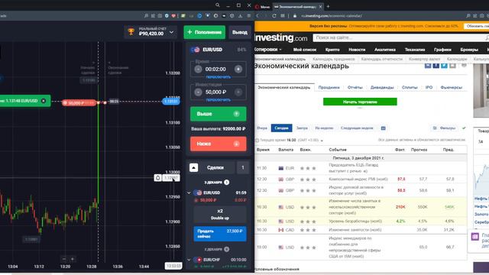Viewport: 489px width, 275px height.
Task: Switch to the Дивиденды tab
Action: click(x=382, y=88)
